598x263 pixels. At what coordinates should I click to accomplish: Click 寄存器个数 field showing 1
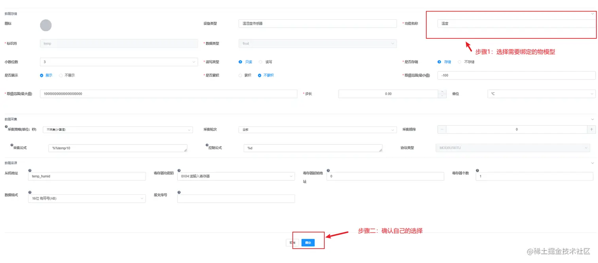click(534, 176)
